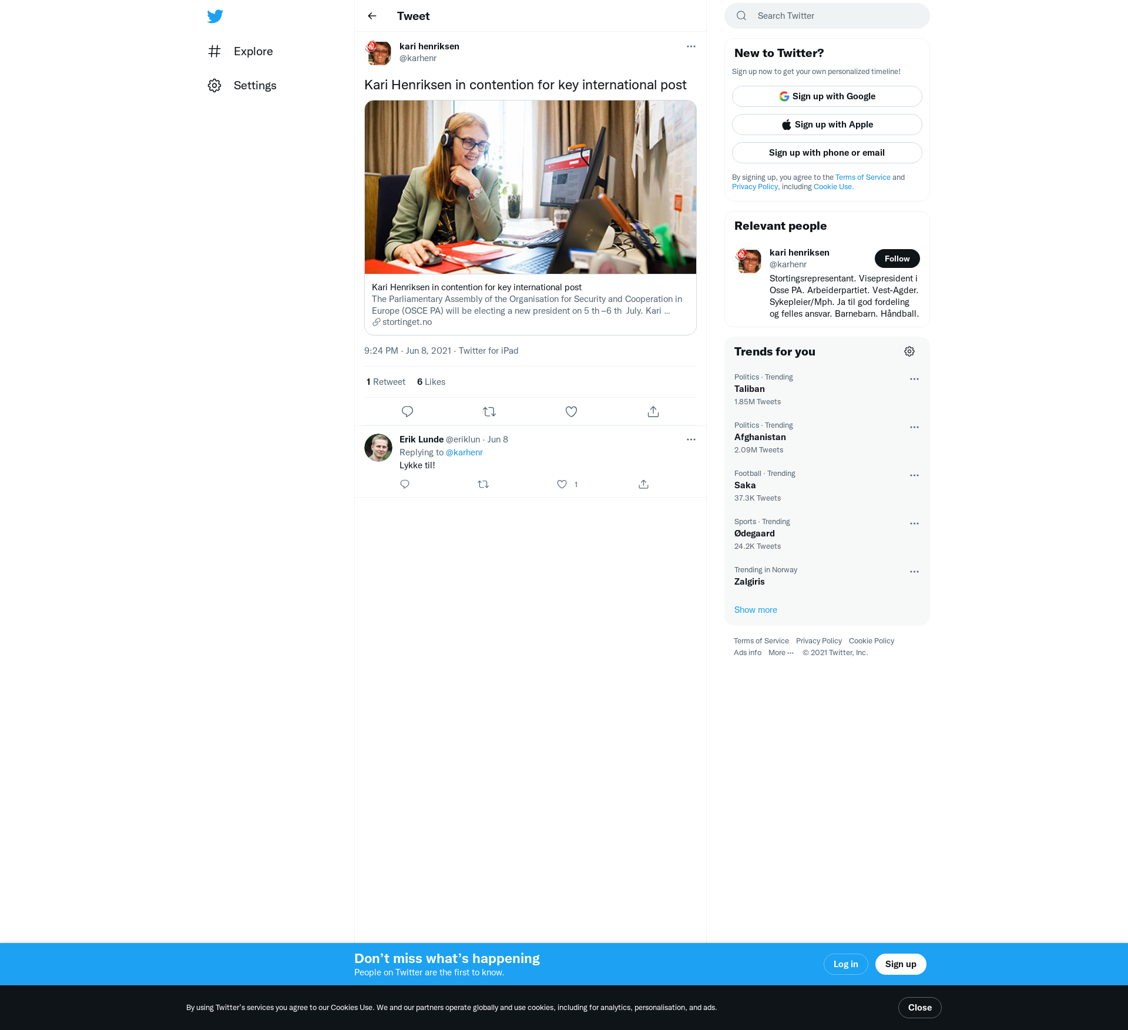The image size is (1128, 1030).
Task: View the 1 Retweet list
Action: tap(385, 382)
